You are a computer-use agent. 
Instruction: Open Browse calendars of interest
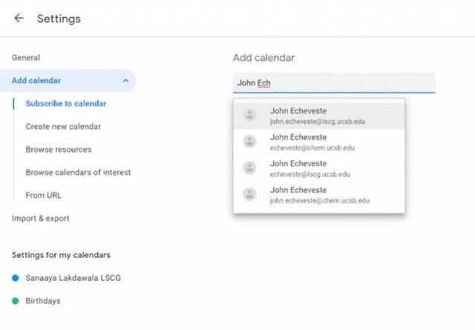click(78, 173)
